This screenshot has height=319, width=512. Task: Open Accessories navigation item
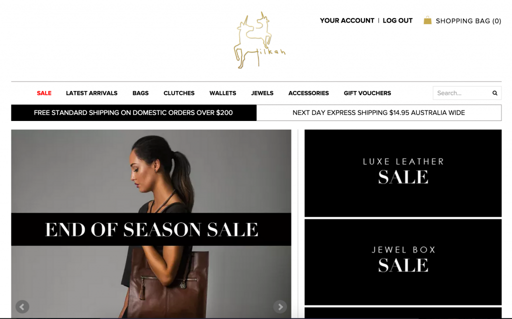pyautogui.click(x=308, y=93)
